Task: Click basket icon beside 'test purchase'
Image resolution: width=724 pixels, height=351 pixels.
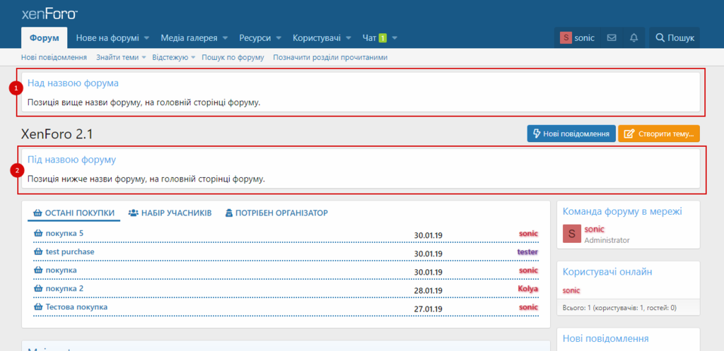Action: (38, 252)
